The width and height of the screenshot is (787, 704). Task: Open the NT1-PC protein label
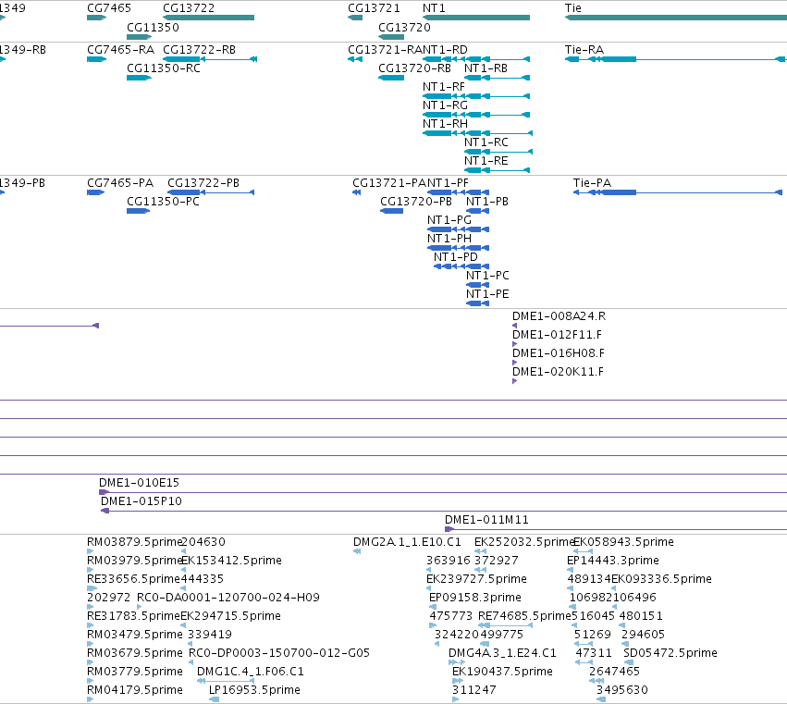point(487,276)
